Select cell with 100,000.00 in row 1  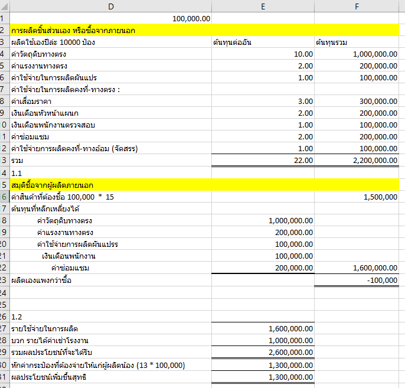[x=110, y=18]
